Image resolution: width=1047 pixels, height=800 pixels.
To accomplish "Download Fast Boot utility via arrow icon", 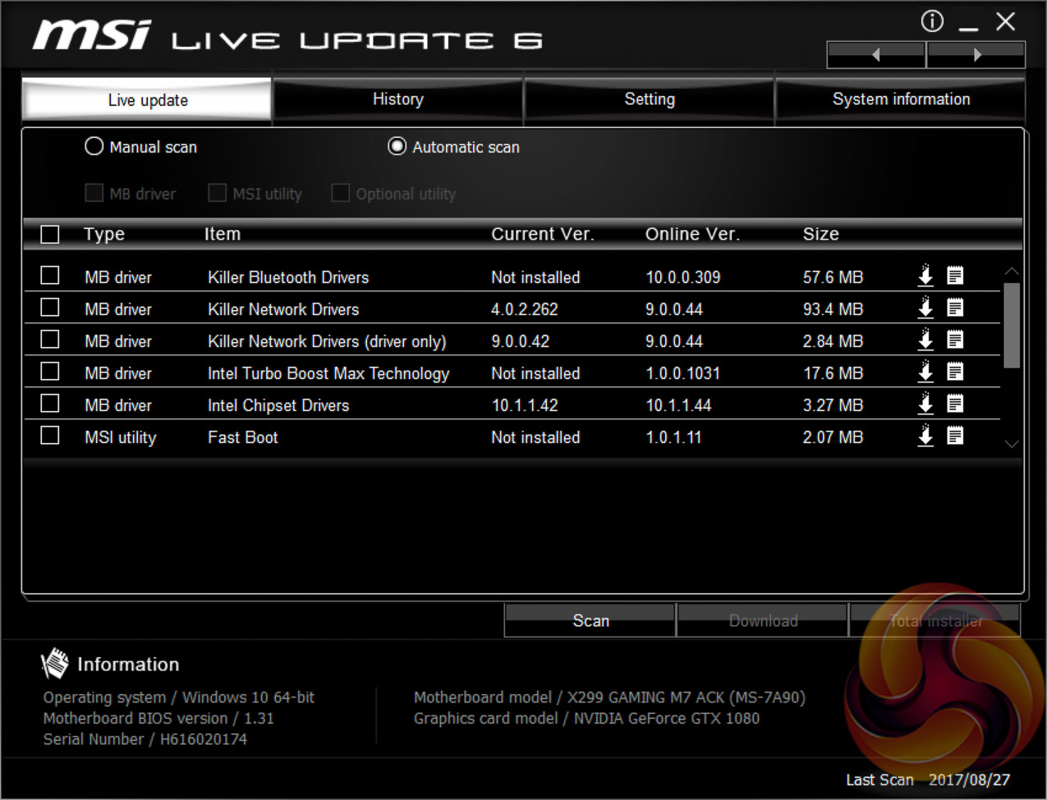I will [x=925, y=436].
